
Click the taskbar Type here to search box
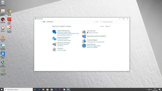click(x=18, y=89)
